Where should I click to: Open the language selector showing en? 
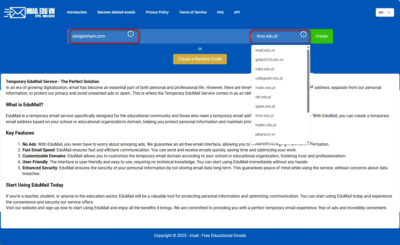(x=384, y=12)
